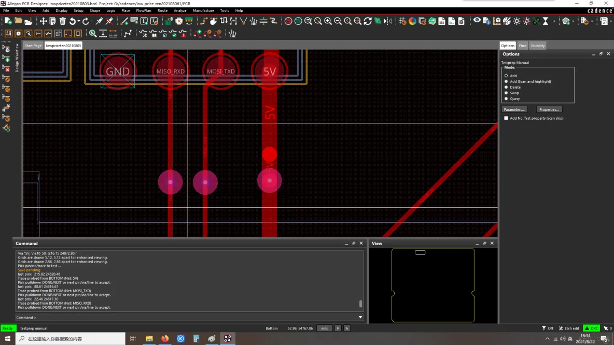This screenshot has height=345, width=614.
Task: Click the New file icon in toolbar
Action: (8, 21)
